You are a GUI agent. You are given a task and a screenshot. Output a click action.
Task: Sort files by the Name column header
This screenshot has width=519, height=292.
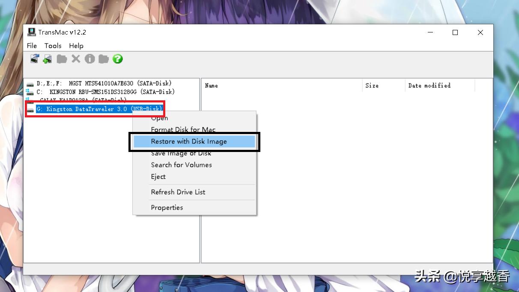(x=211, y=85)
